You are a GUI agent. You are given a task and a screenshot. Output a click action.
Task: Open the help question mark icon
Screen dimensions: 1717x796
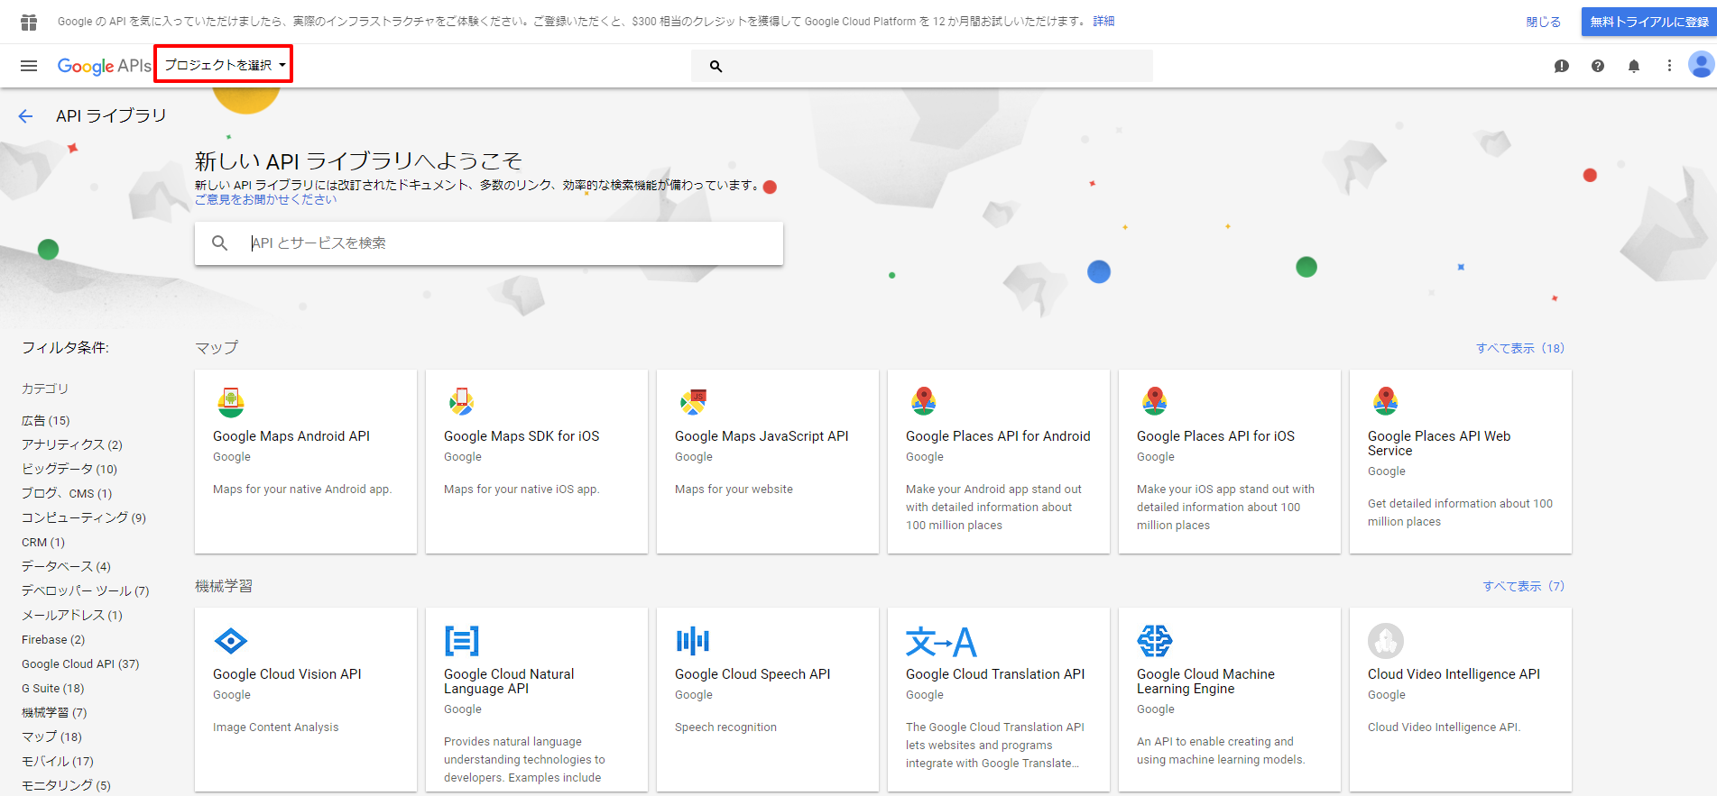[1598, 66]
